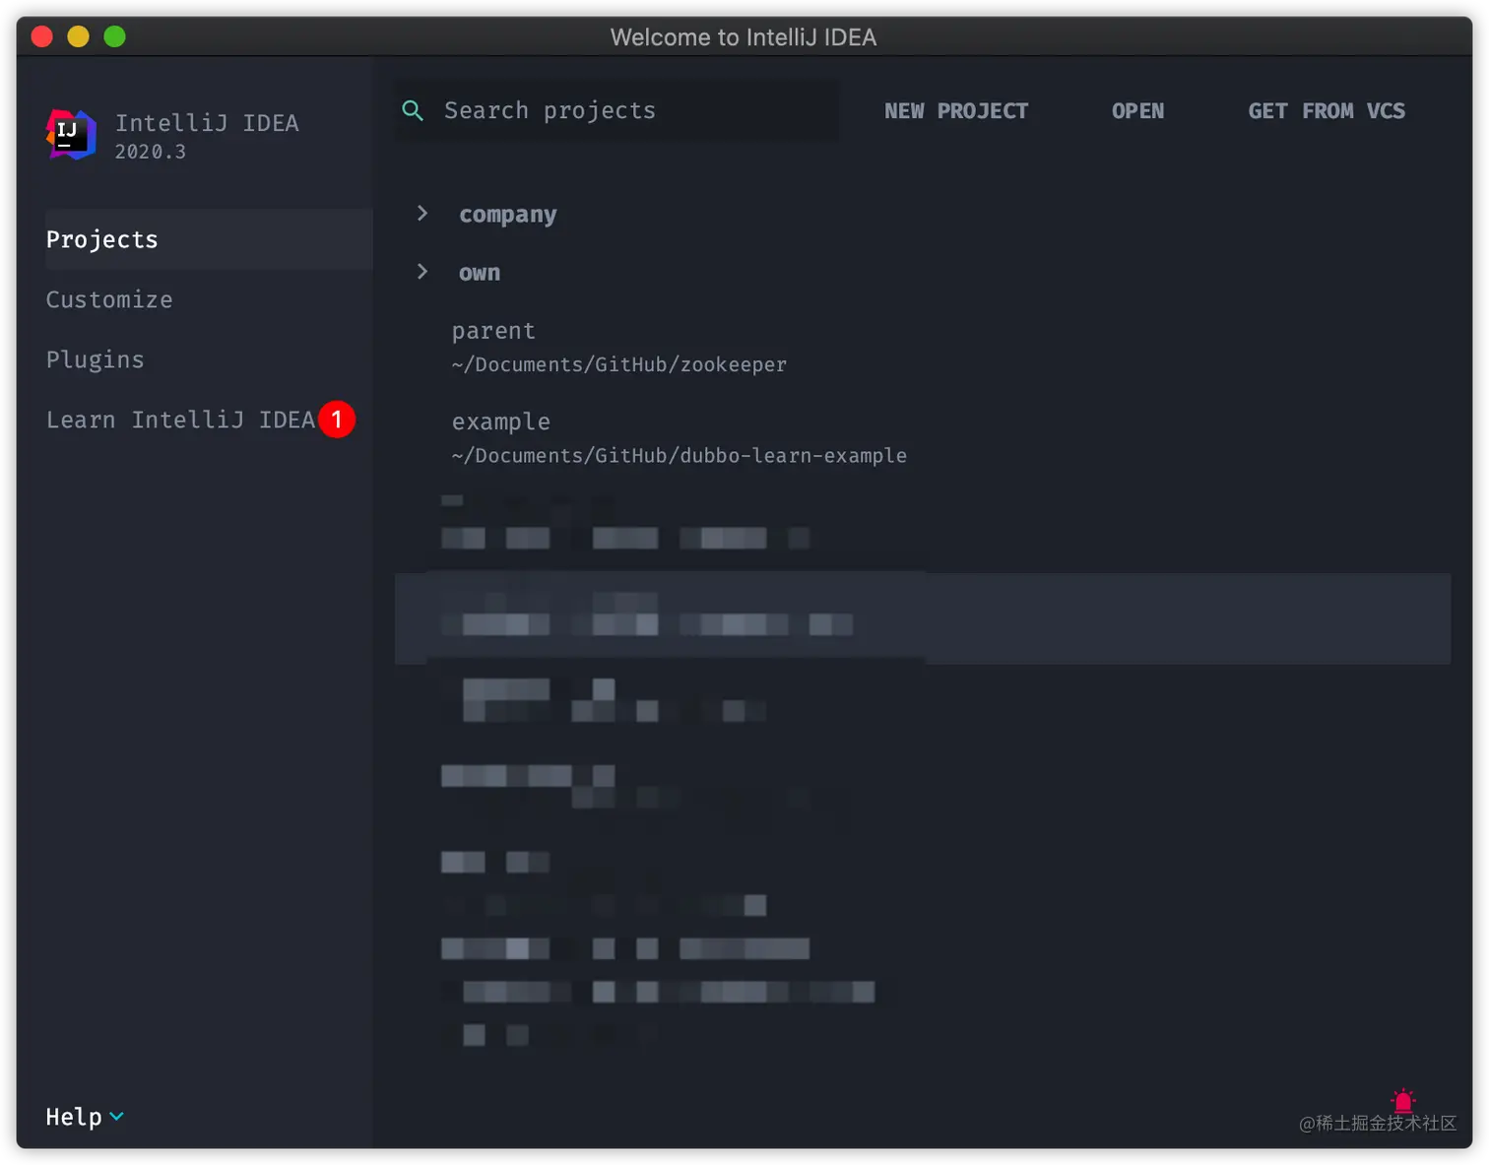This screenshot has height=1165, width=1489.
Task: Close the Welcome window with red button
Action: (41, 36)
